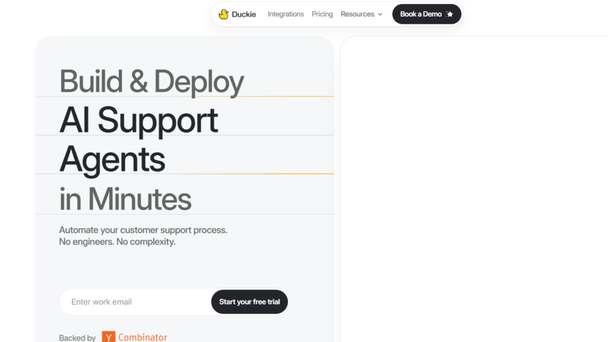Click the Build & Deploy headline
Image resolution: width=608 pixels, height=342 pixels.
152,82
